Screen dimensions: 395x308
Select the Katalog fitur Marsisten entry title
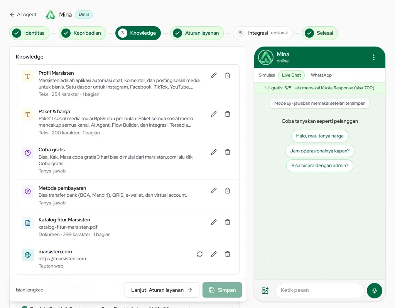64,220
